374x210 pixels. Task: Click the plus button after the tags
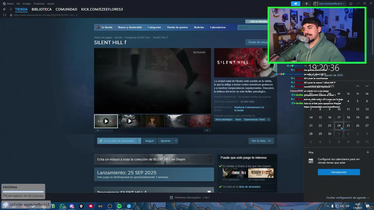(269, 120)
